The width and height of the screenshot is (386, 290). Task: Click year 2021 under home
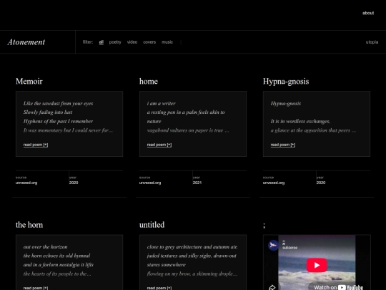click(x=197, y=183)
